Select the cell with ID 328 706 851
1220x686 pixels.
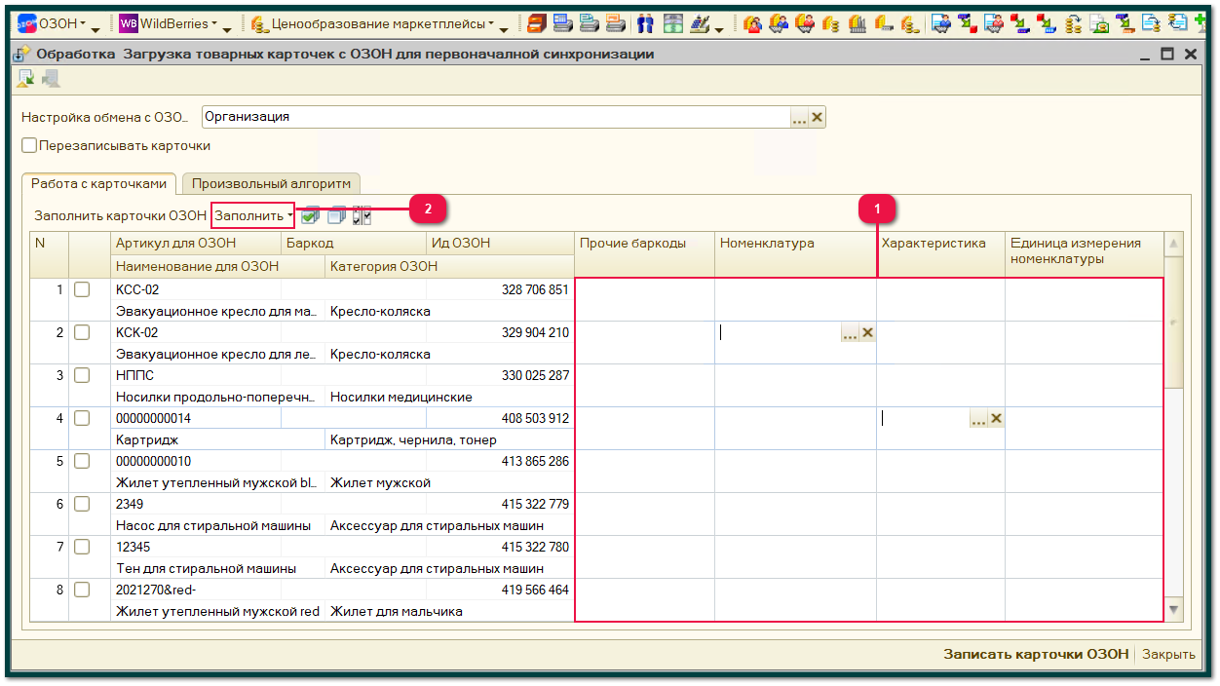[x=500, y=290]
